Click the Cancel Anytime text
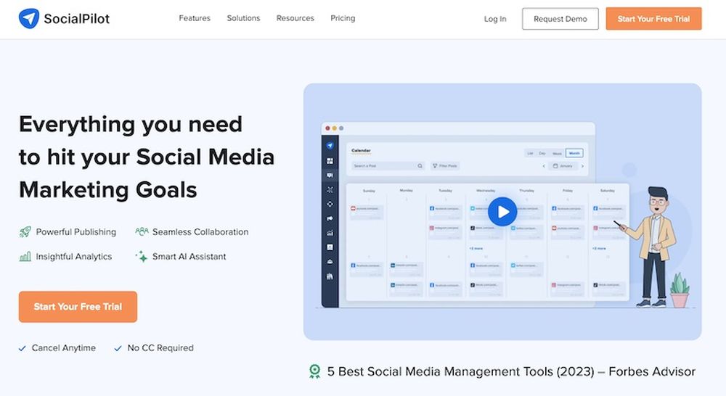726x396 pixels. (63, 348)
